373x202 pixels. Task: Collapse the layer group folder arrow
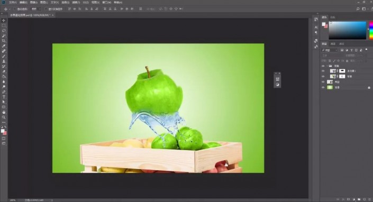[327, 66]
